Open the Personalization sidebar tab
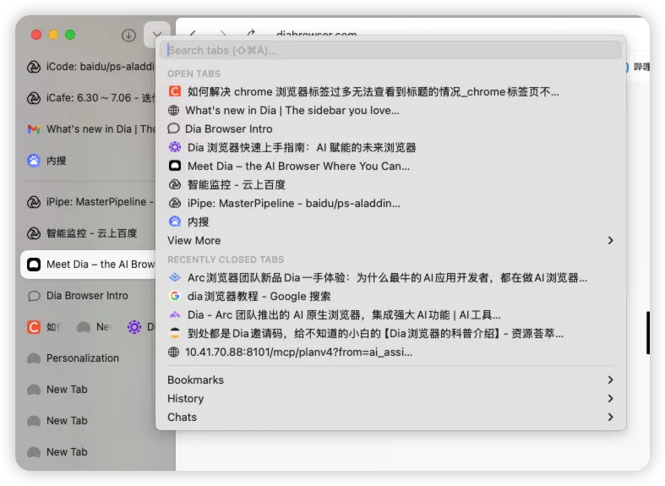This screenshot has height=486, width=665. pyautogui.click(x=89, y=358)
